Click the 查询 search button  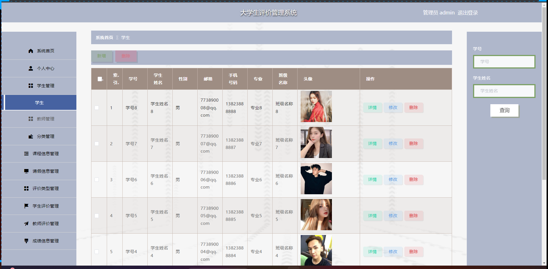click(505, 110)
